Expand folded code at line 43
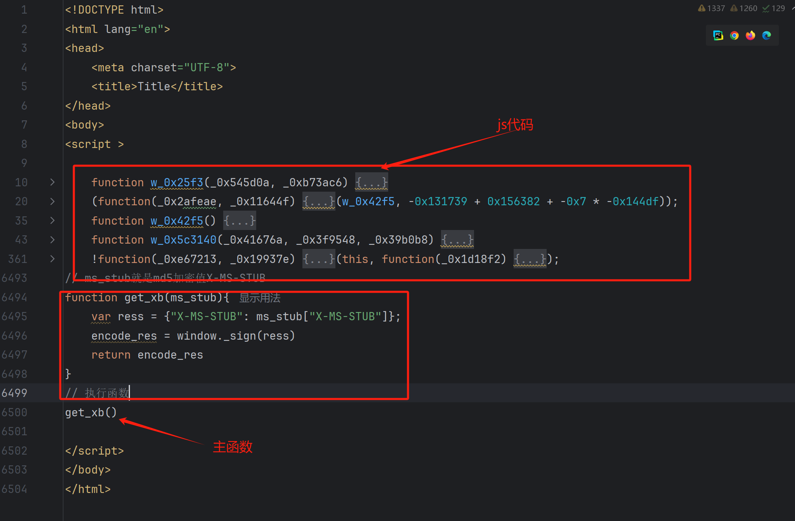Image resolution: width=795 pixels, height=521 pixels. 52,239
